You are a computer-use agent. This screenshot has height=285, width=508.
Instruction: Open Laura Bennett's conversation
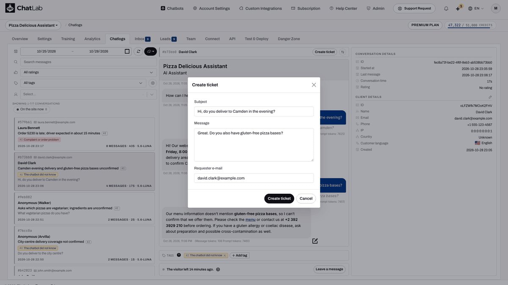[x=84, y=133]
